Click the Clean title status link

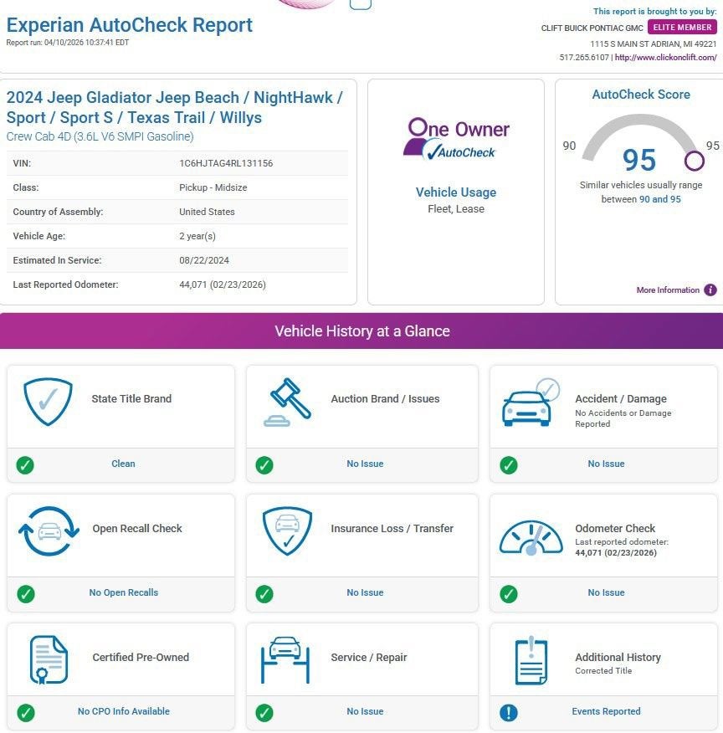(123, 464)
